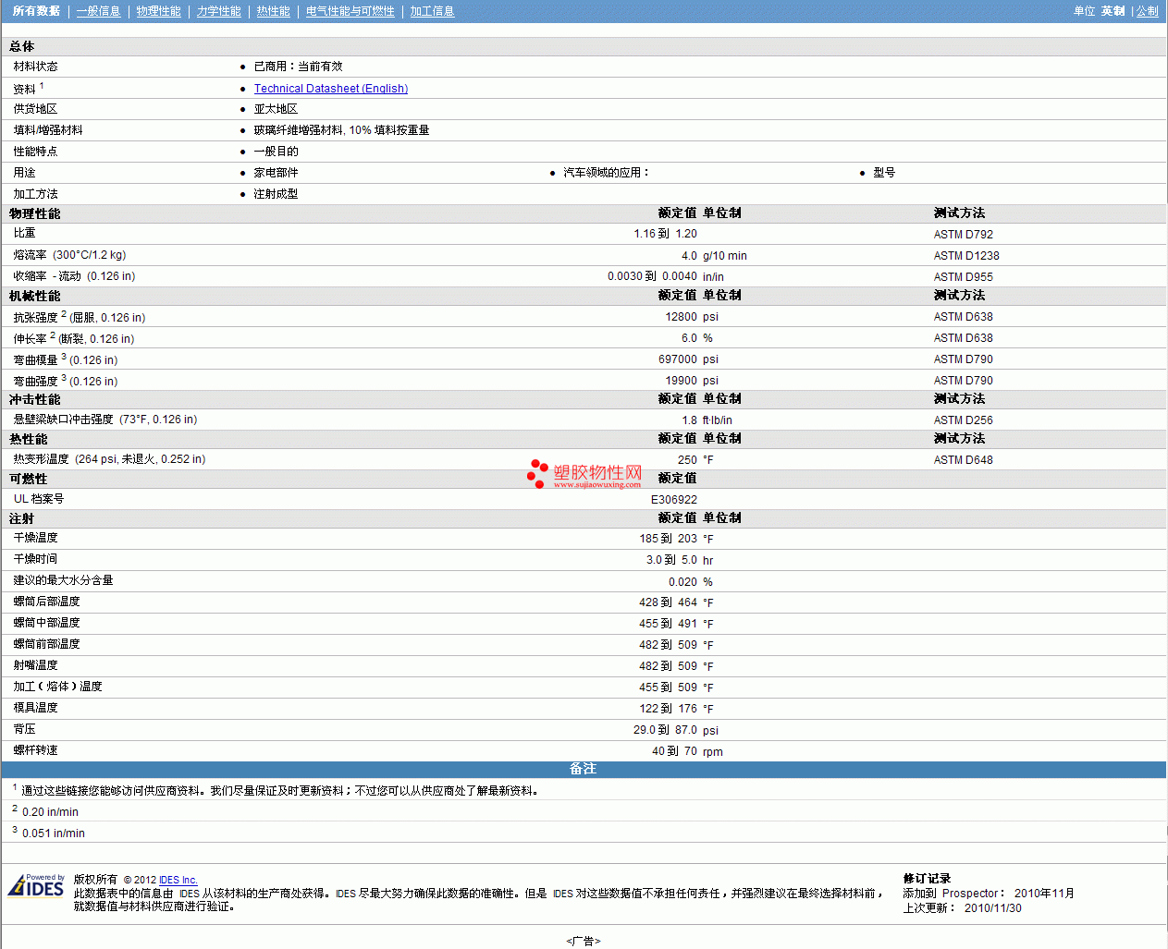Image resolution: width=1168 pixels, height=949 pixels.
Task: Click the ASTM D792 test method text
Action: click(963, 235)
